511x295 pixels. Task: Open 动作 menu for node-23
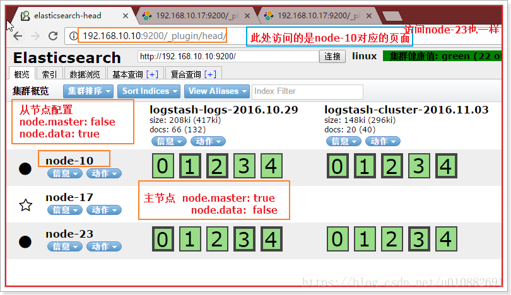point(104,246)
